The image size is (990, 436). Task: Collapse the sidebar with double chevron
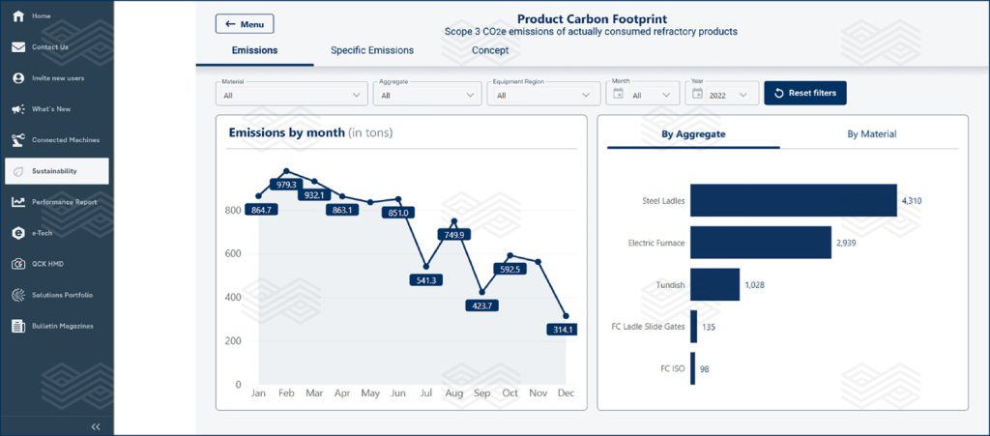[96, 427]
